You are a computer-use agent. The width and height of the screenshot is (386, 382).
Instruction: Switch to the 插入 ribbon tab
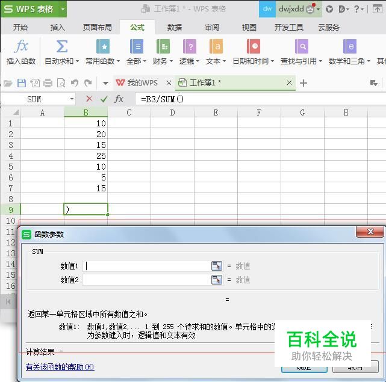58,27
